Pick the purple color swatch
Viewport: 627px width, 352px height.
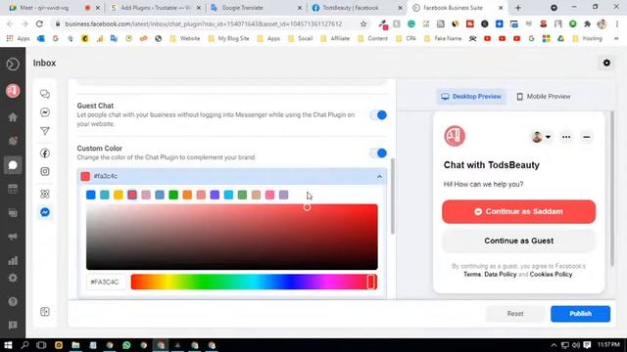click(x=215, y=195)
